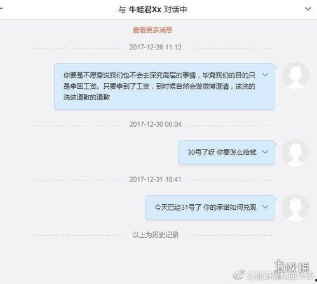This screenshot has width=317, height=284.
Task: Click the @ username watermark text
Action: [280, 275]
